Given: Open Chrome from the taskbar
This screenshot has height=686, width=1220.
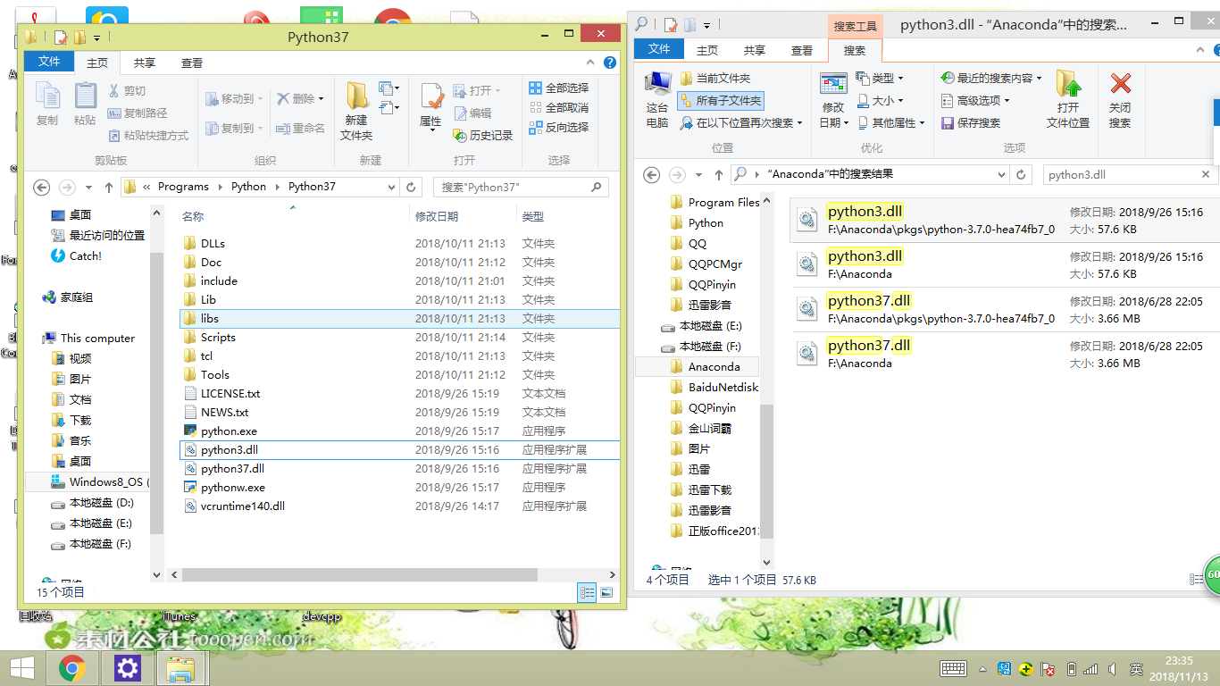Looking at the screenshot, I should 72,667.
